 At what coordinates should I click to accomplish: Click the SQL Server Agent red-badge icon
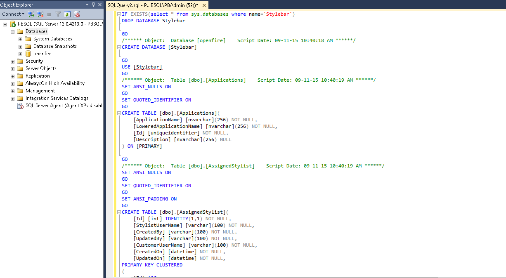click(x=20, y=106)
